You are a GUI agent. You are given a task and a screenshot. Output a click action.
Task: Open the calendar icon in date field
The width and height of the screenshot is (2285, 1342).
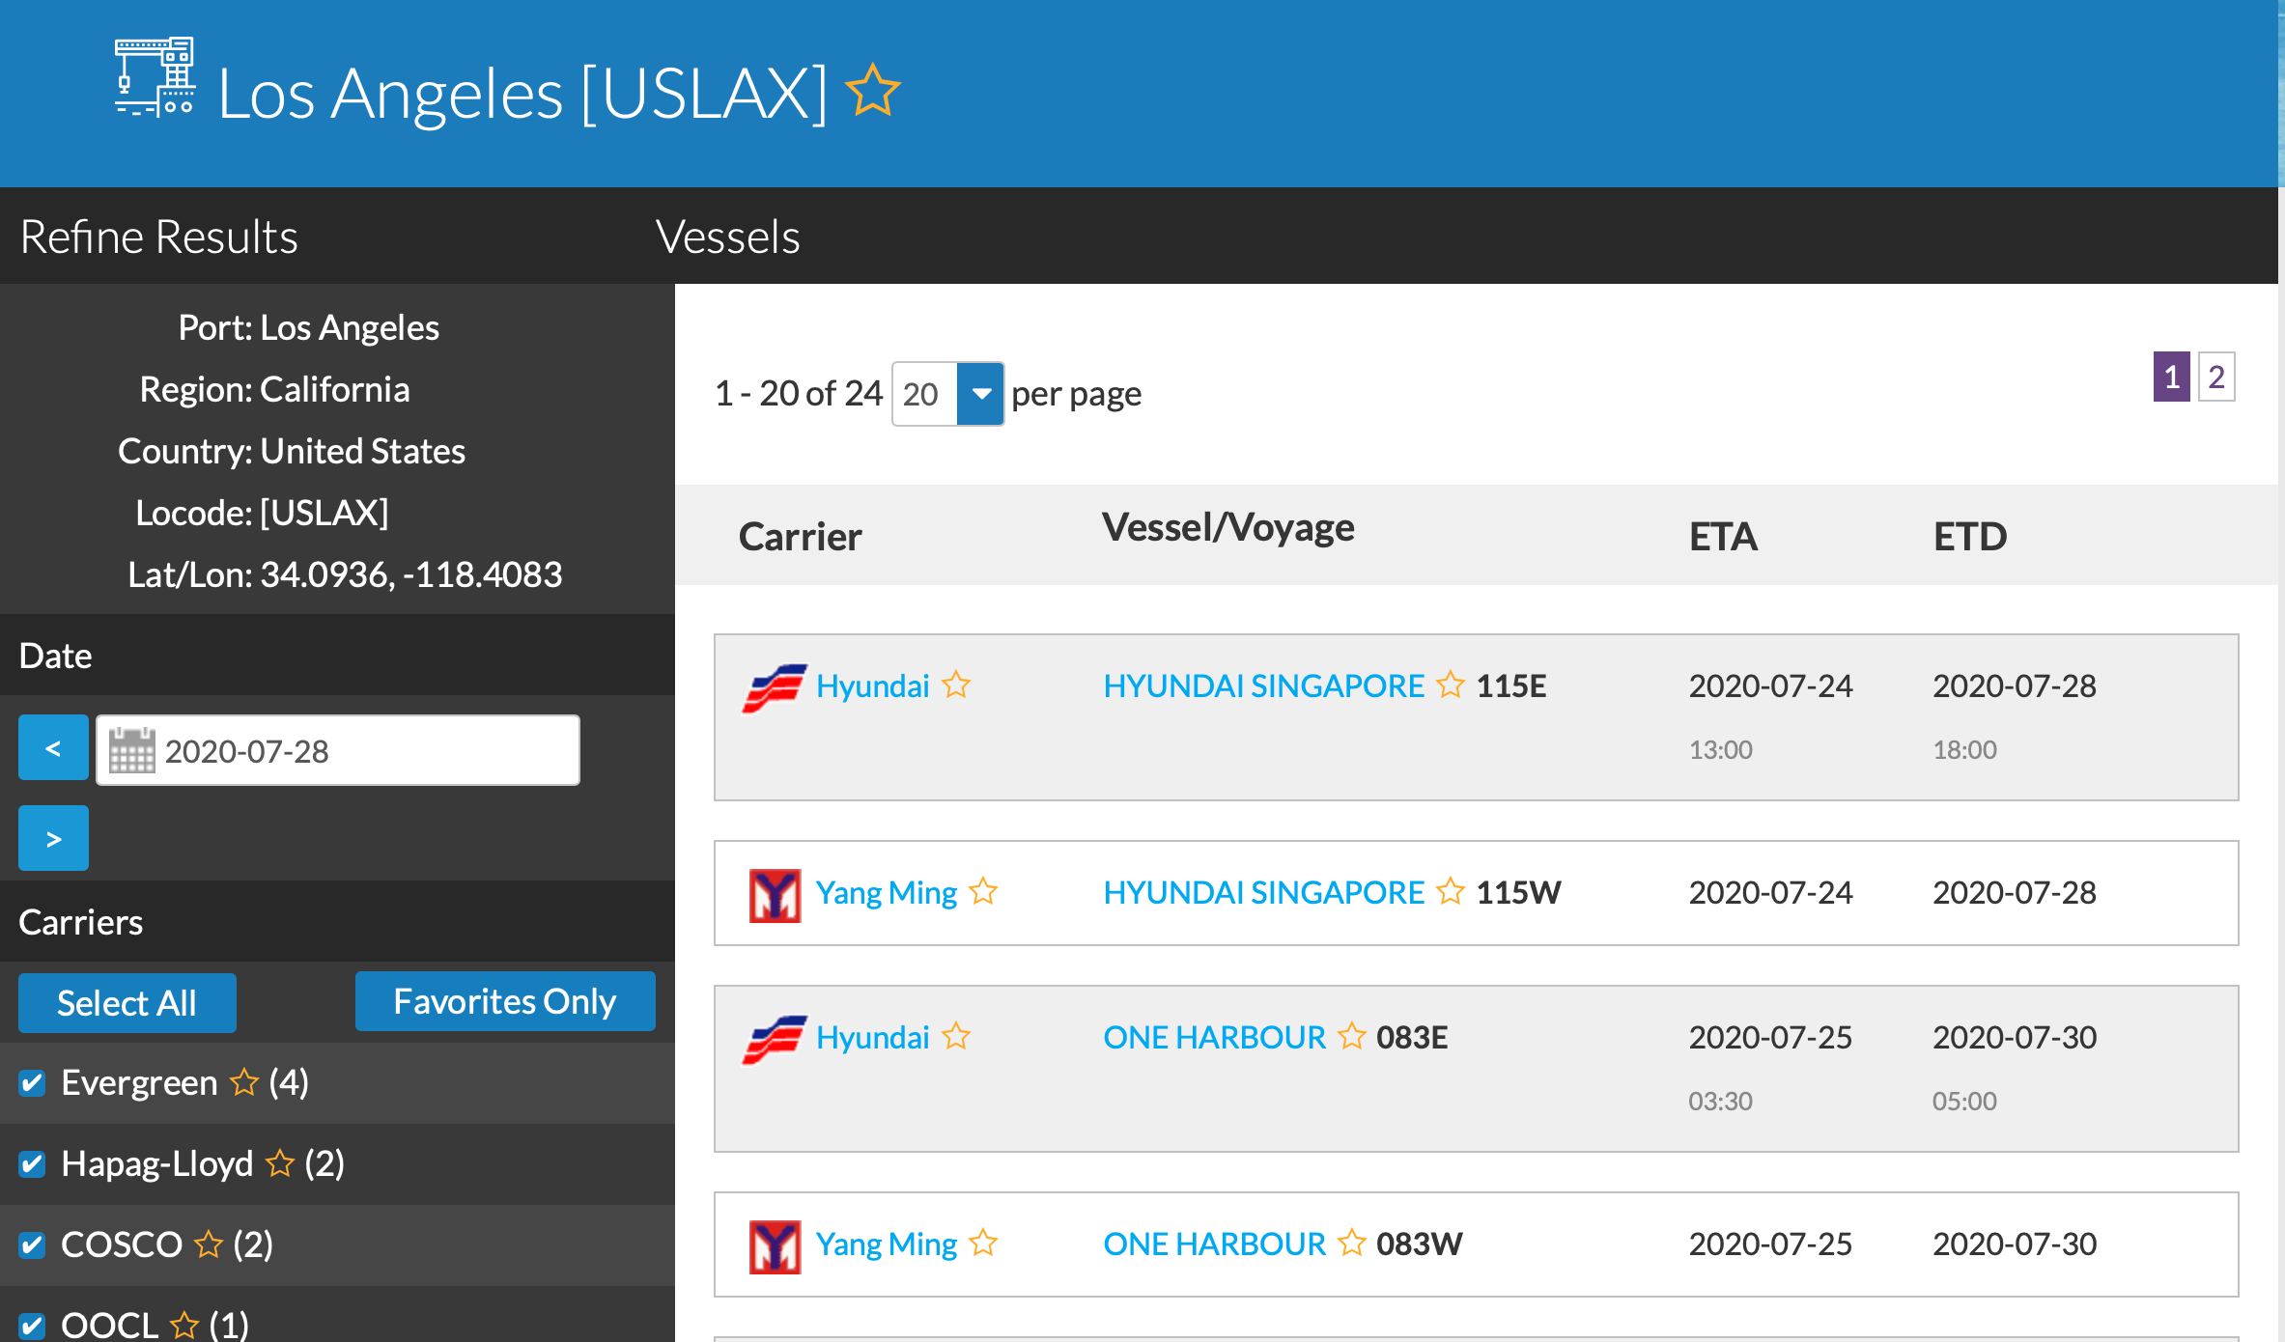click(131, 750)
